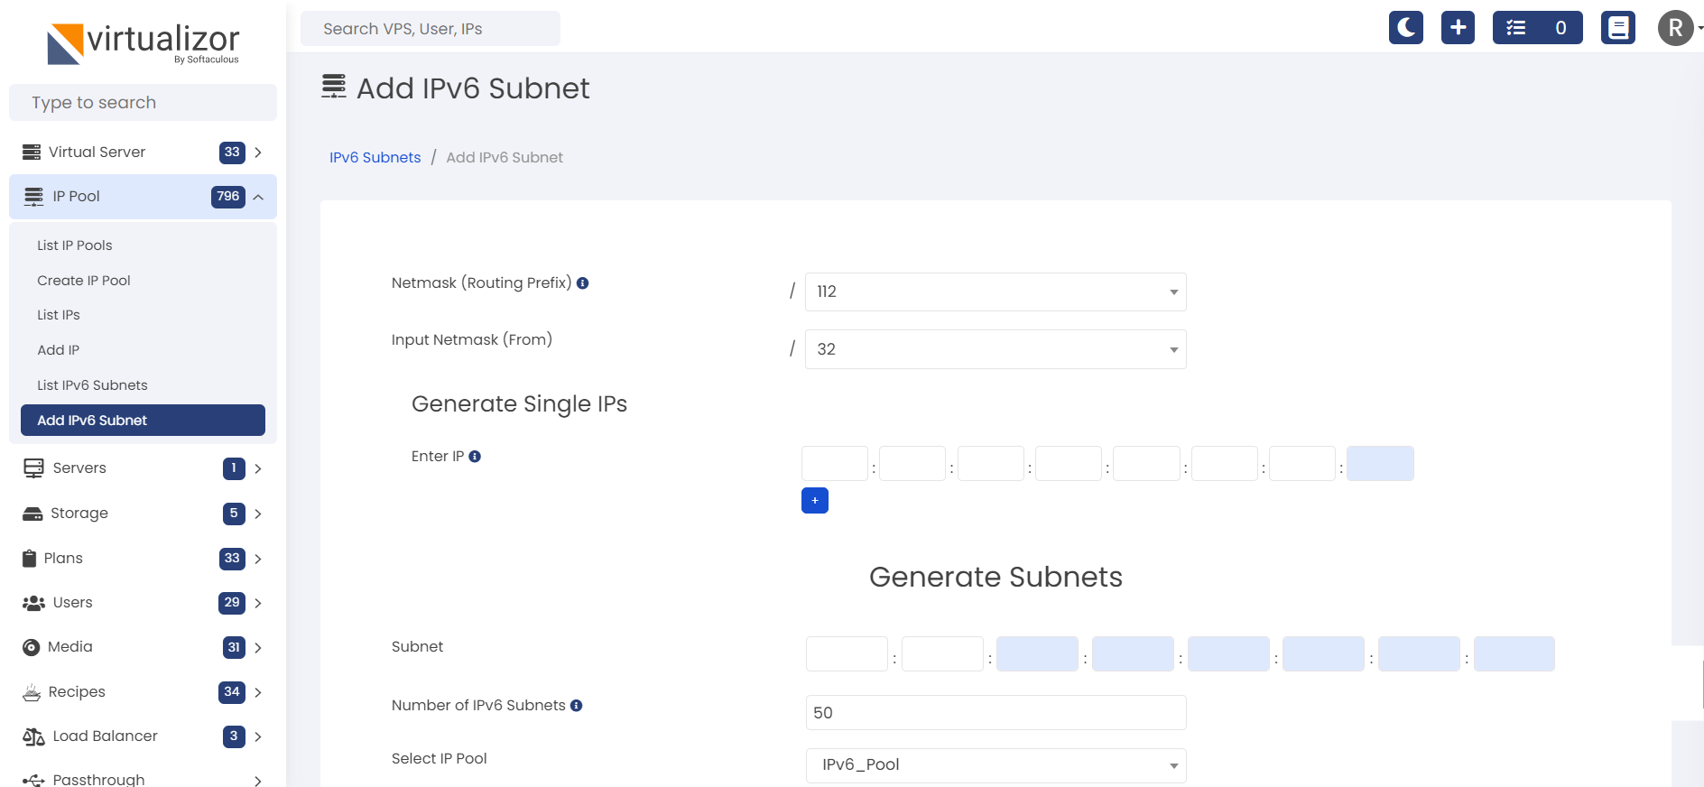Click the page title subnet icon
The image size is (1704, 787).
[334, 87]
